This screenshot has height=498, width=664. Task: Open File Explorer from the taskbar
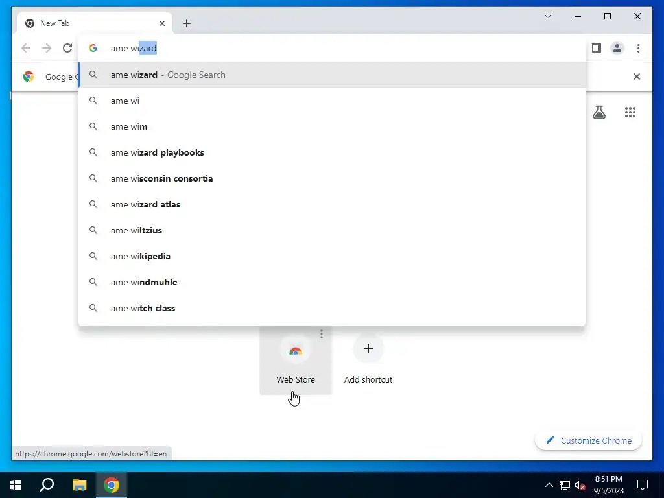click(x=79, y=485)
